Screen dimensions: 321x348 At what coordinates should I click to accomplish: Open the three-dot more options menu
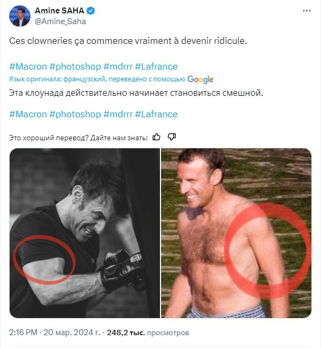pos(306,11)
